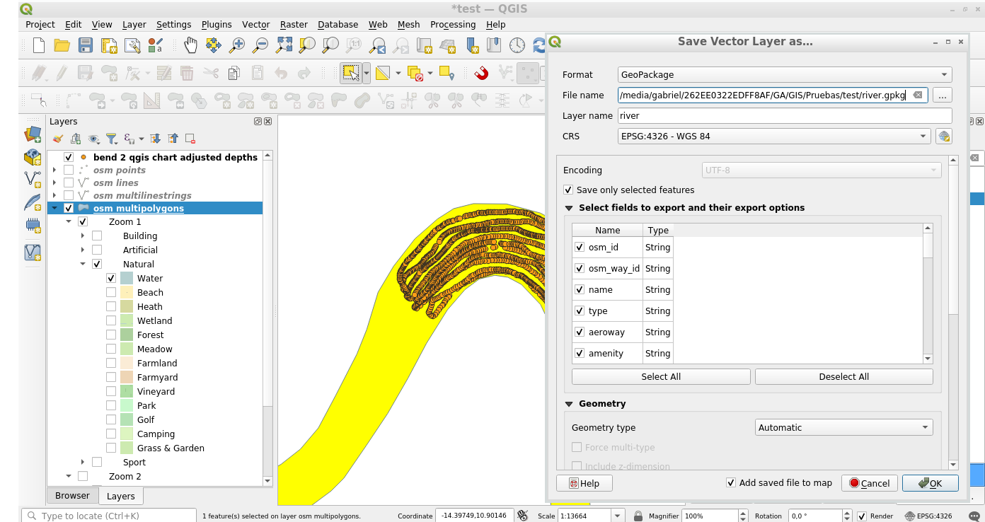The height and width of the screenshot is (522, 985).
Task: Uncheck the osm_id field checkbox
Action: 580,247
